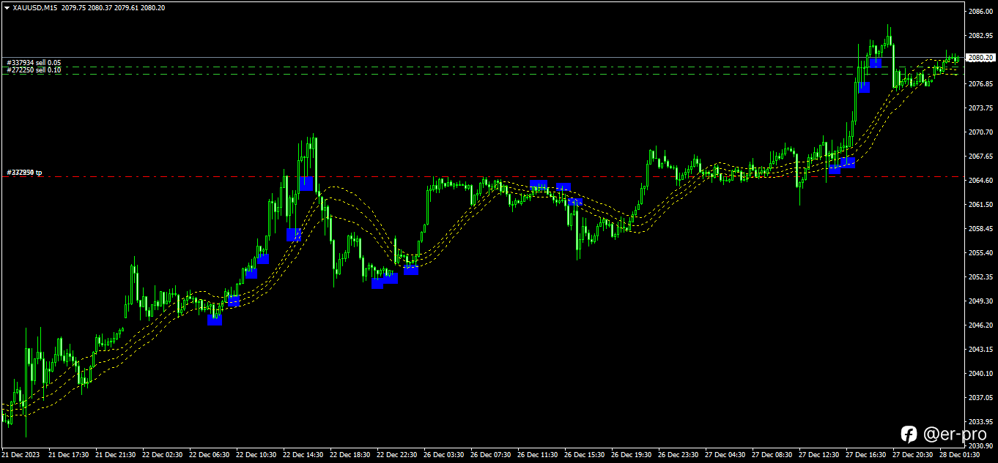Click the 2055.40 price axis label
Viewport: 998px width, 463px height.
[980, 252]
